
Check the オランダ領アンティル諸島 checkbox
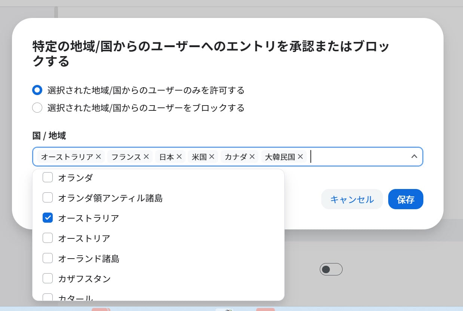47,197
